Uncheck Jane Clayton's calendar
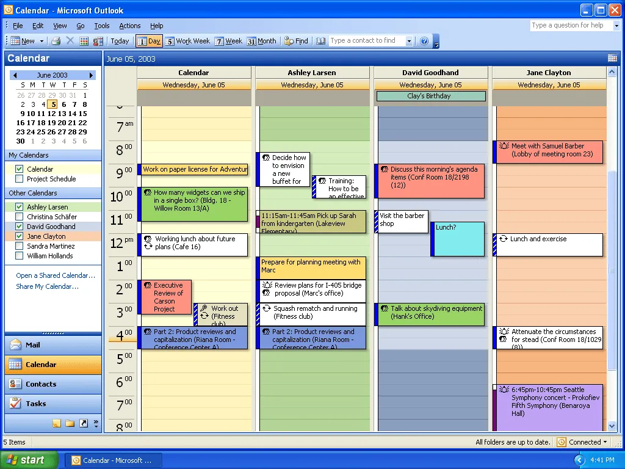This screenshot has width=625, height=469. click(x=19, y=236)
